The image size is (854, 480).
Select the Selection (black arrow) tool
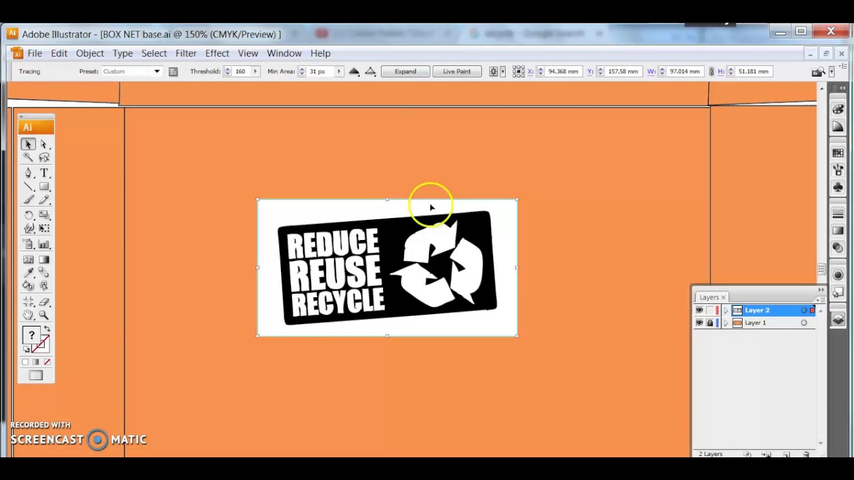[28, 144]
